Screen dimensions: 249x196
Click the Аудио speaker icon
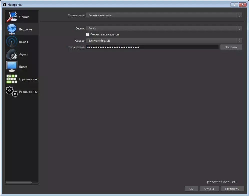12,54
